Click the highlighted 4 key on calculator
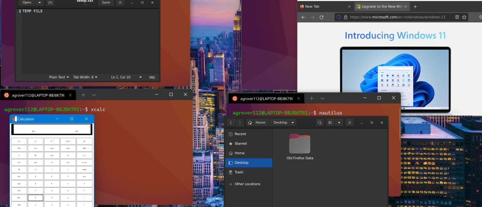The width and height of the screenshot is (482, 207). 35,198
